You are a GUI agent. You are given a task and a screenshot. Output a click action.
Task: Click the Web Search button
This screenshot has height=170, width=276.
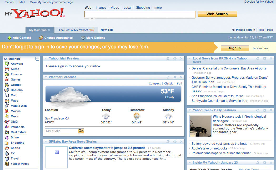point(217,14)
